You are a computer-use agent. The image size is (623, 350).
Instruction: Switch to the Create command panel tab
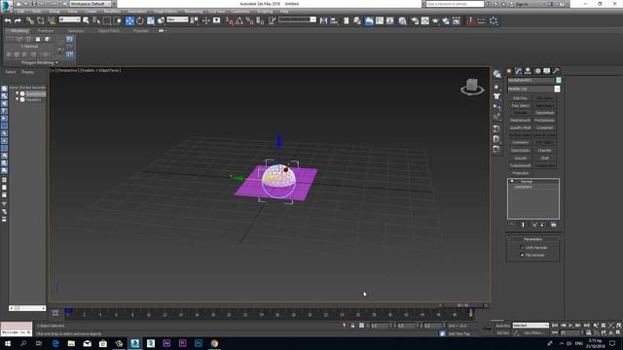(x=509, y=71)
